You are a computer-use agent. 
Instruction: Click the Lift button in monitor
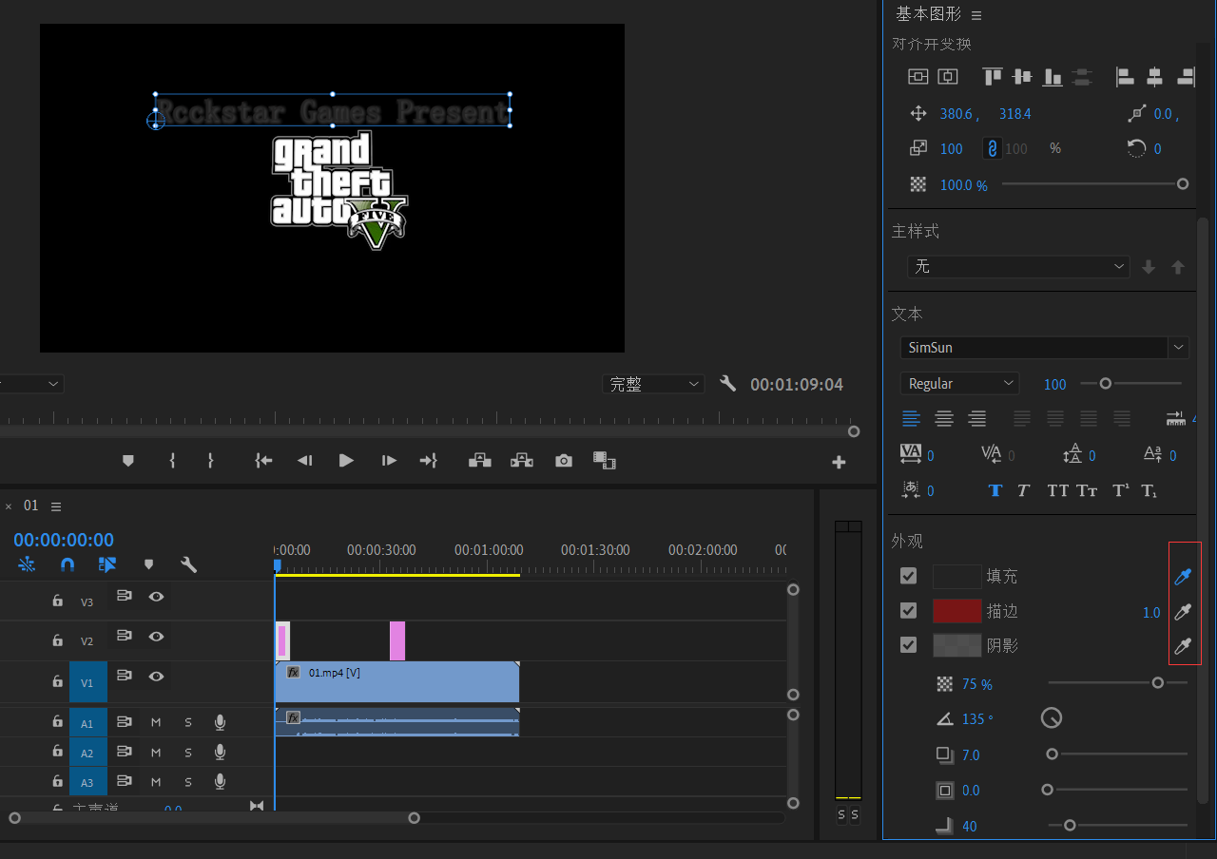[x=480, y=460]
